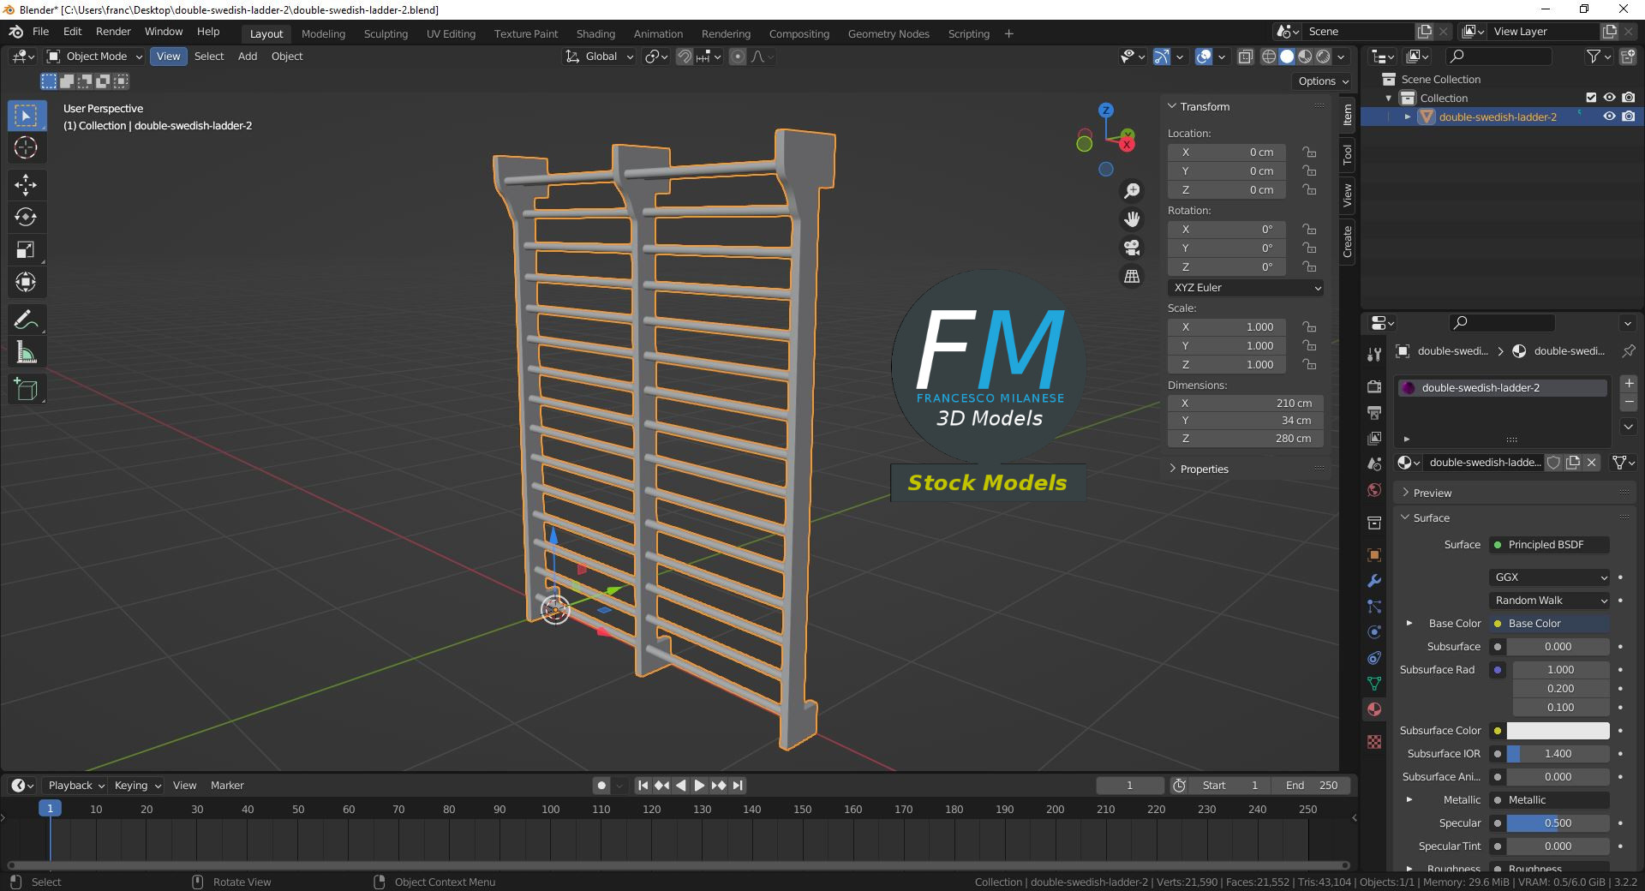The image size is (1645, 891).
Task: Open the Object Data properties tab icon
Action: [x=1374, y=684]
